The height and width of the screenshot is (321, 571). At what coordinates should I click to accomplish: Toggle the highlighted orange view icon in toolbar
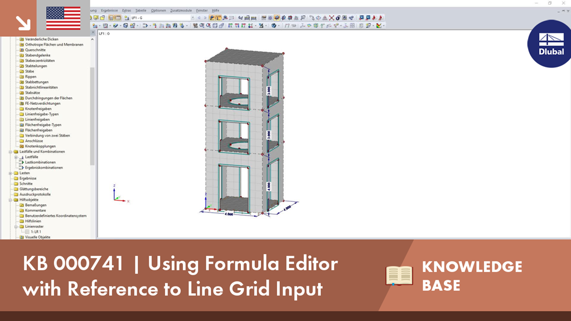277,17
